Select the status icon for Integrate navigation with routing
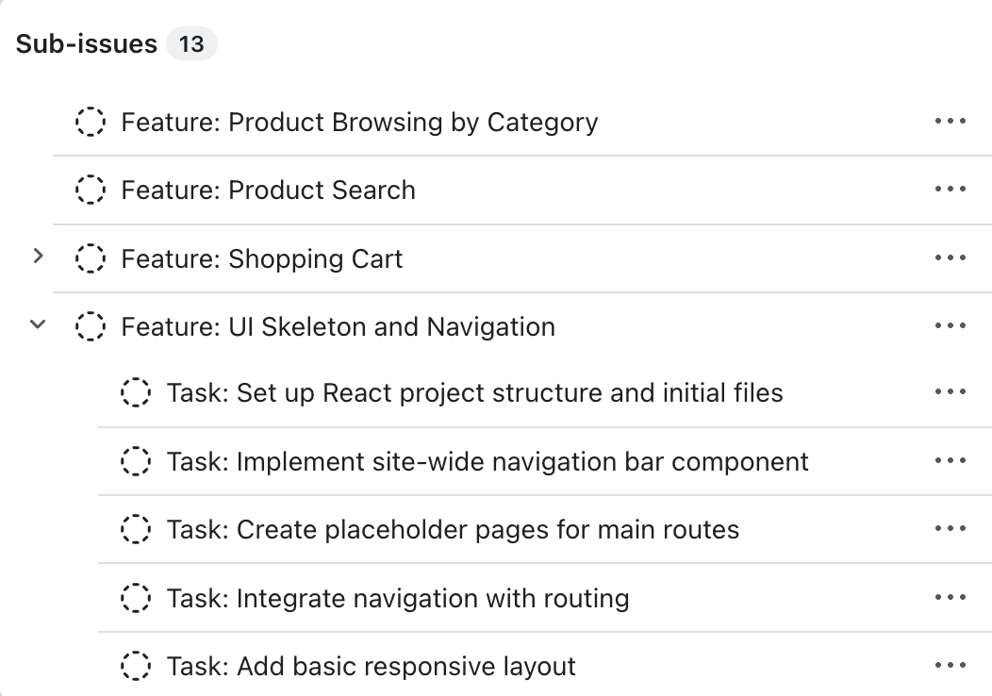The width and height of the screenshot is (992, 696). (137, 598)
